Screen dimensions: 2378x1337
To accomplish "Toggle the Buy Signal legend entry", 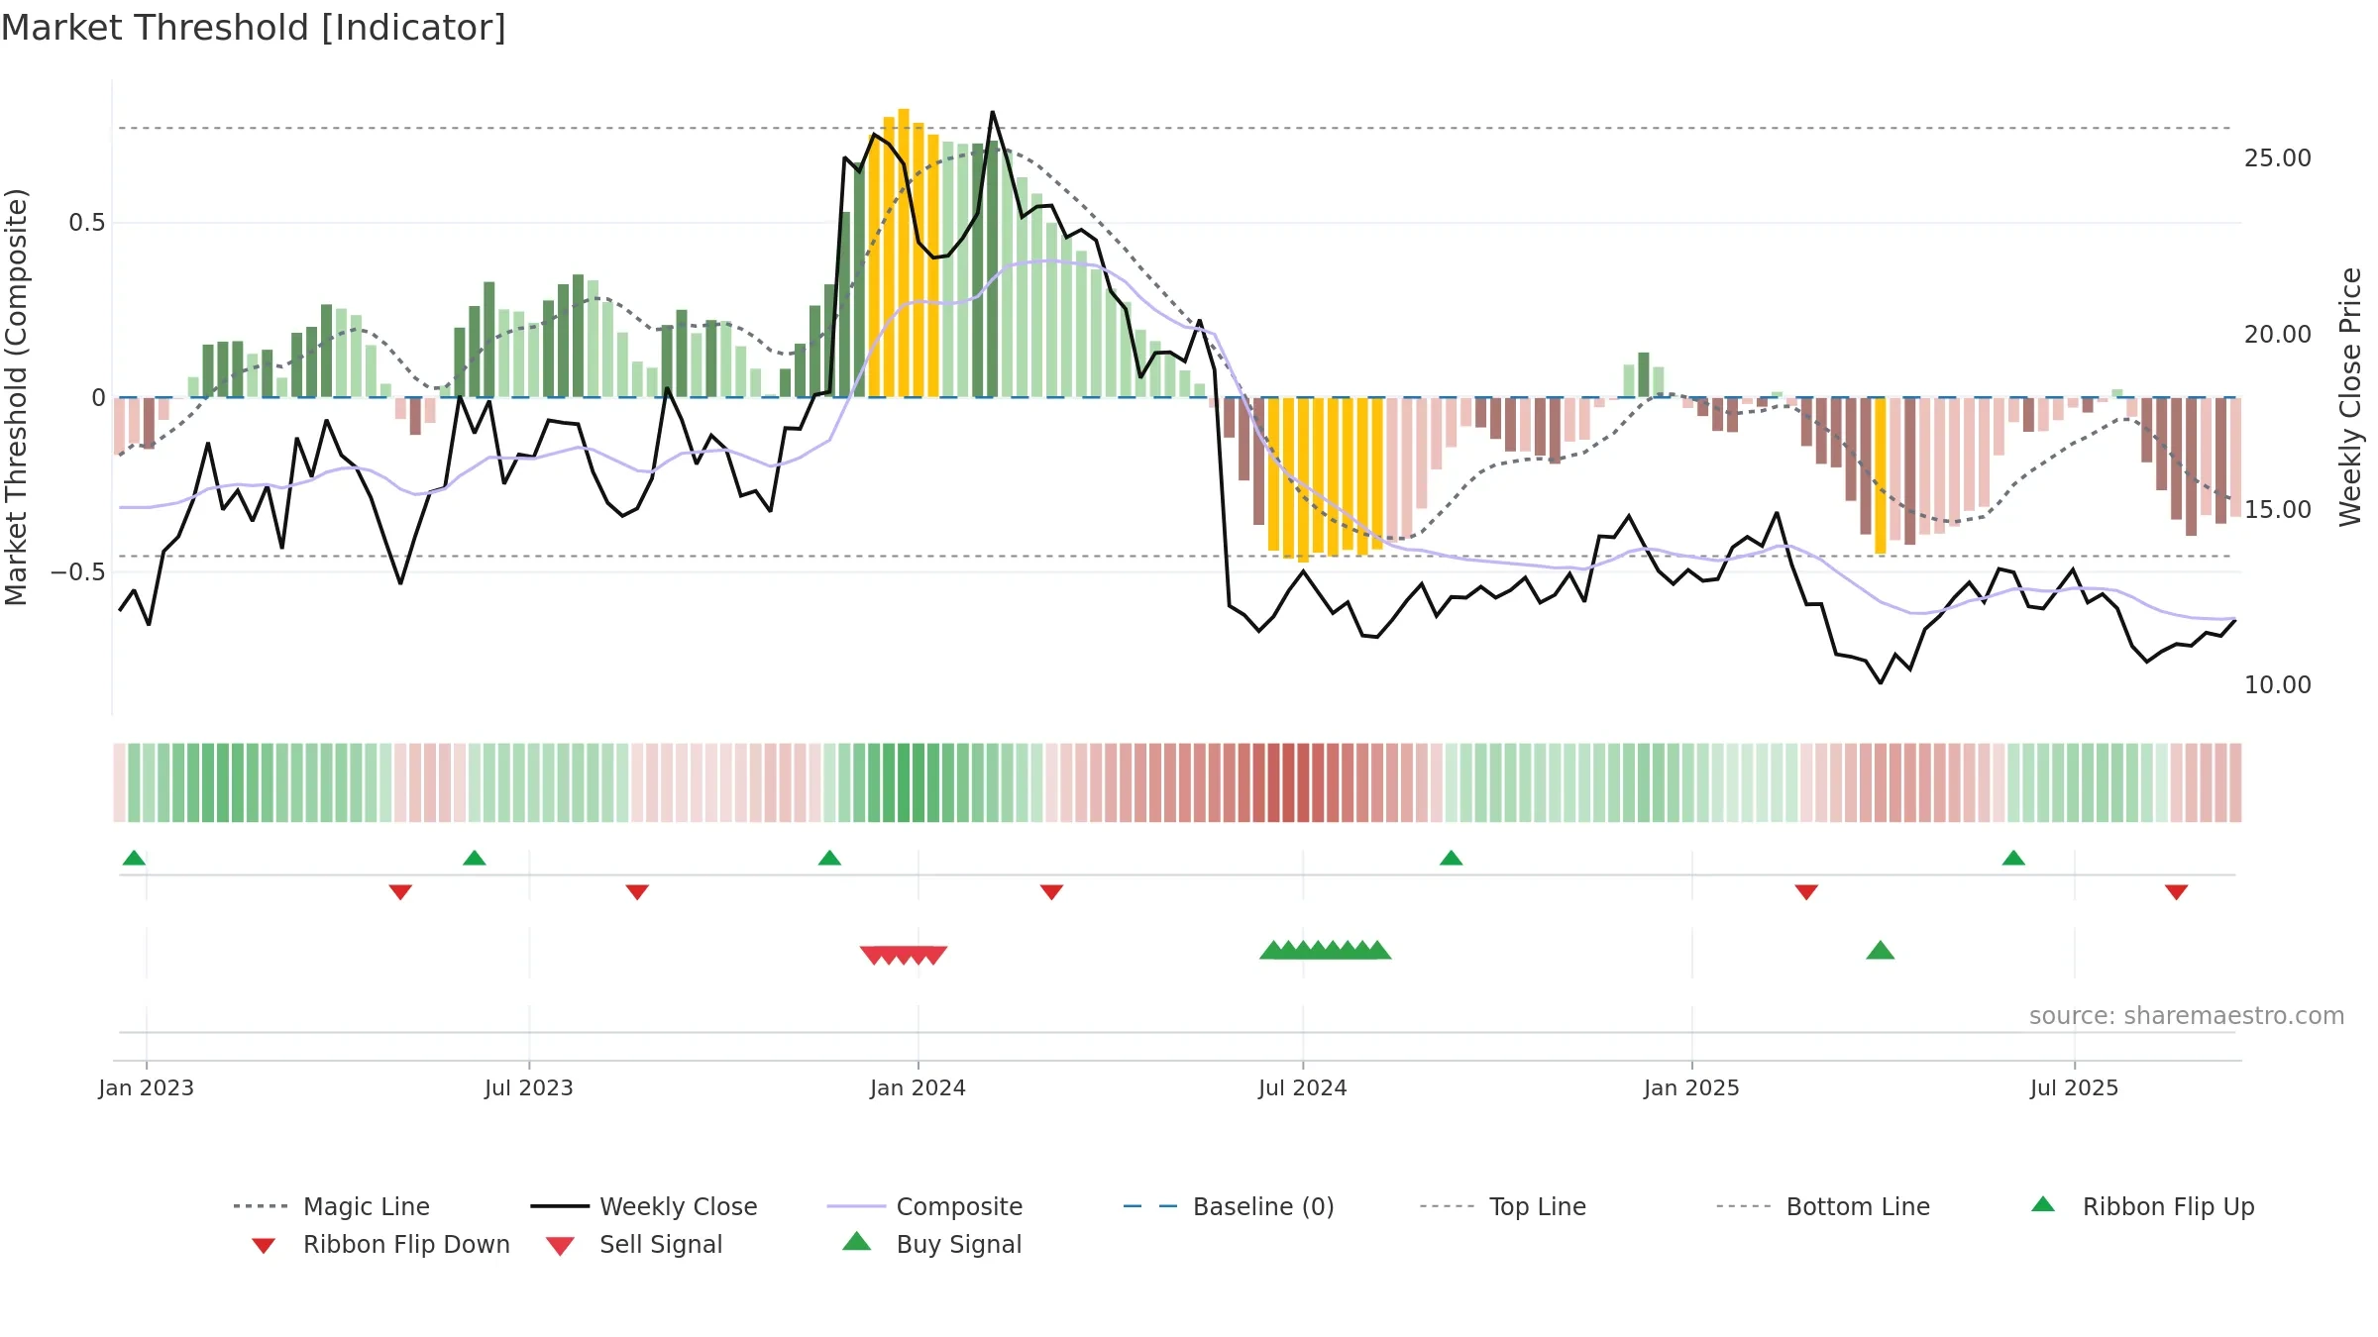I will pos(931,1244).
